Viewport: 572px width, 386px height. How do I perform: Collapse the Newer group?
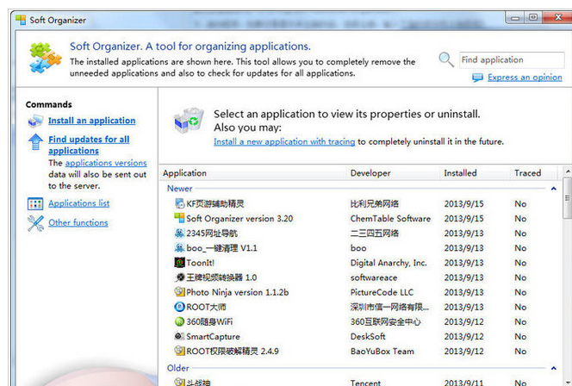point(553,189)
